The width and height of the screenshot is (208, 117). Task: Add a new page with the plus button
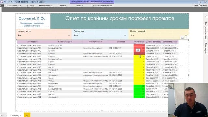click(27, 115)
